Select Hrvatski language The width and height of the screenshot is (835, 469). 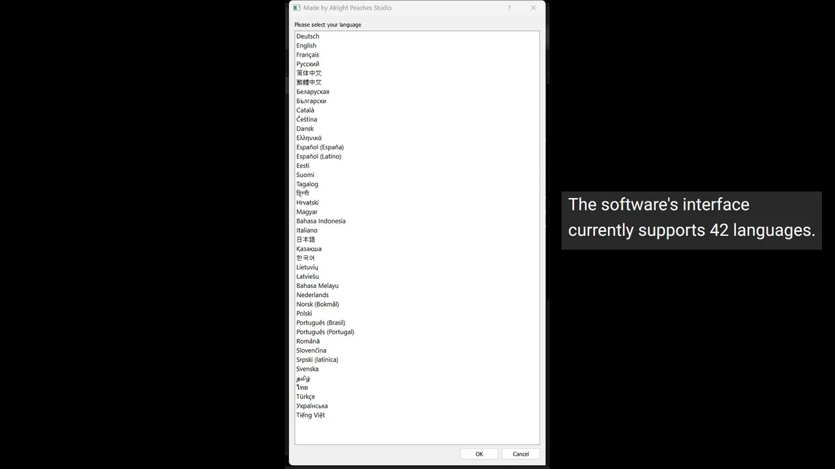click(307, 203)
